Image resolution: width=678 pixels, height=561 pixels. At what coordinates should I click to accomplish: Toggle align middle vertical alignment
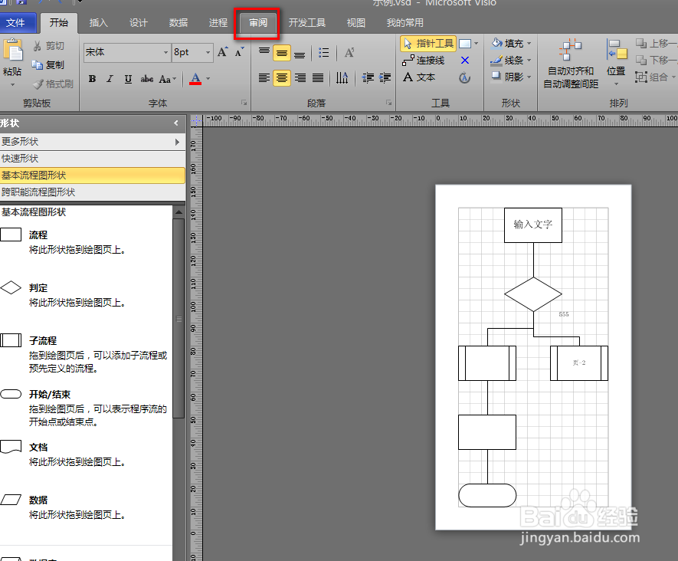click(281, 53)
